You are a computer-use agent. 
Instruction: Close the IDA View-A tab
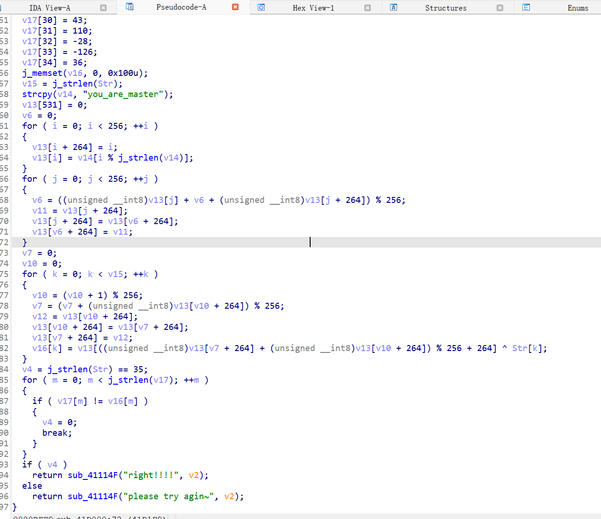(x=103, y=8)
